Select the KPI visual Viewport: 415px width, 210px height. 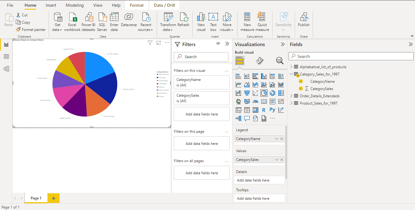(x=281, y=102)
